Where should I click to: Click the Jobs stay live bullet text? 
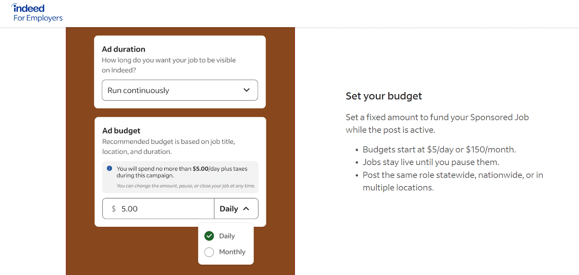tap(431, 162)
